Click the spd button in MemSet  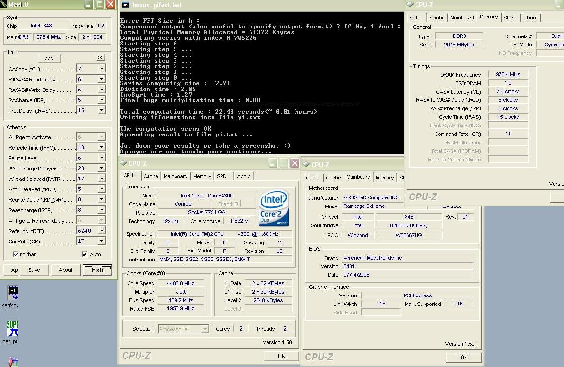pos(49,58)
